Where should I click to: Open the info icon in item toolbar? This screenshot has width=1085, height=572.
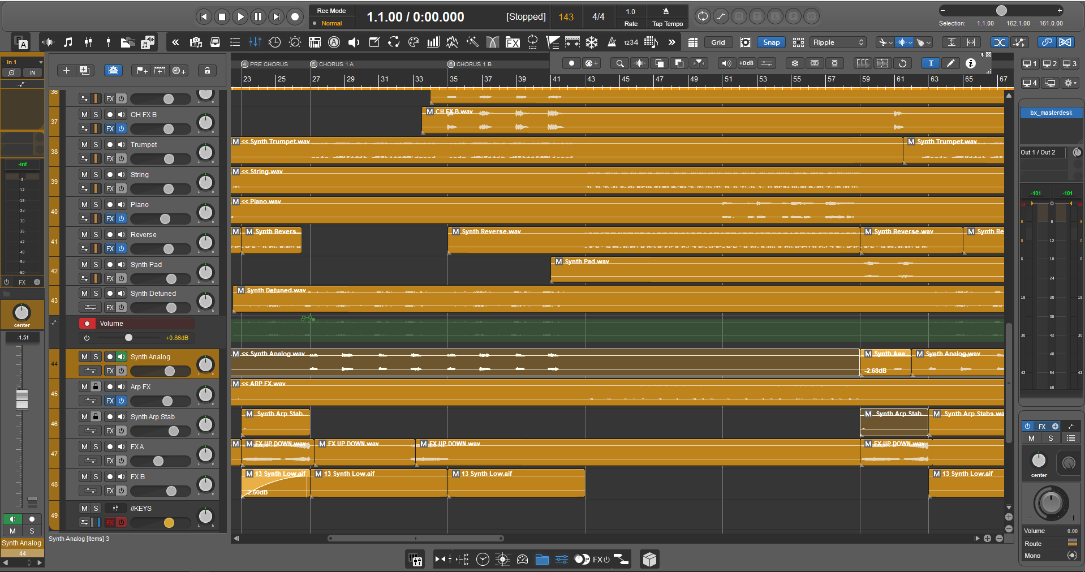pyautogui.click(x=971, y=63)
